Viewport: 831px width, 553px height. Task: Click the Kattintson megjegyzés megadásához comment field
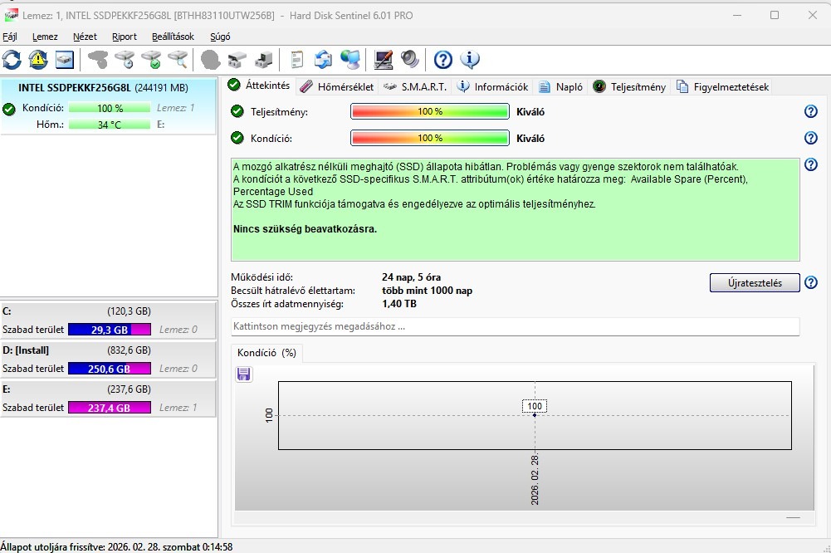(x=516, y=326)
